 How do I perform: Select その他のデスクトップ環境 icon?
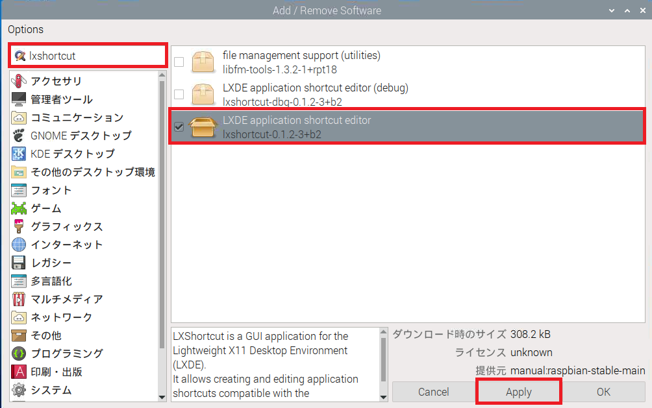19,172
